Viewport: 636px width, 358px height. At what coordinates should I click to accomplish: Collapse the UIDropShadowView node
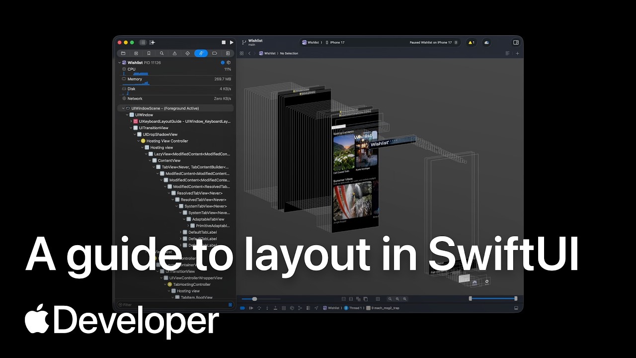point(135,134)
